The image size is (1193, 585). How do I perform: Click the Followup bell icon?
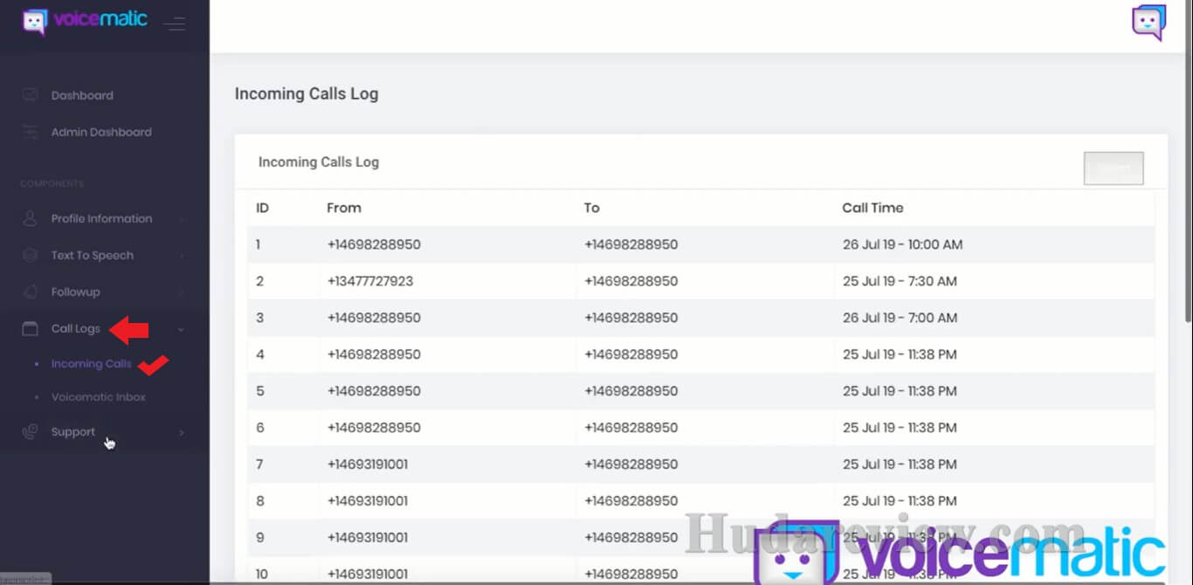pos(31,292)
